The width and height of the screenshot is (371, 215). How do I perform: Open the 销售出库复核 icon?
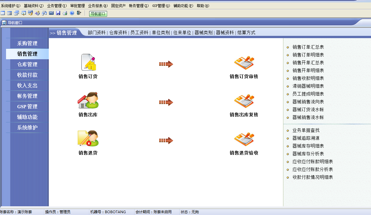(244, 101)
